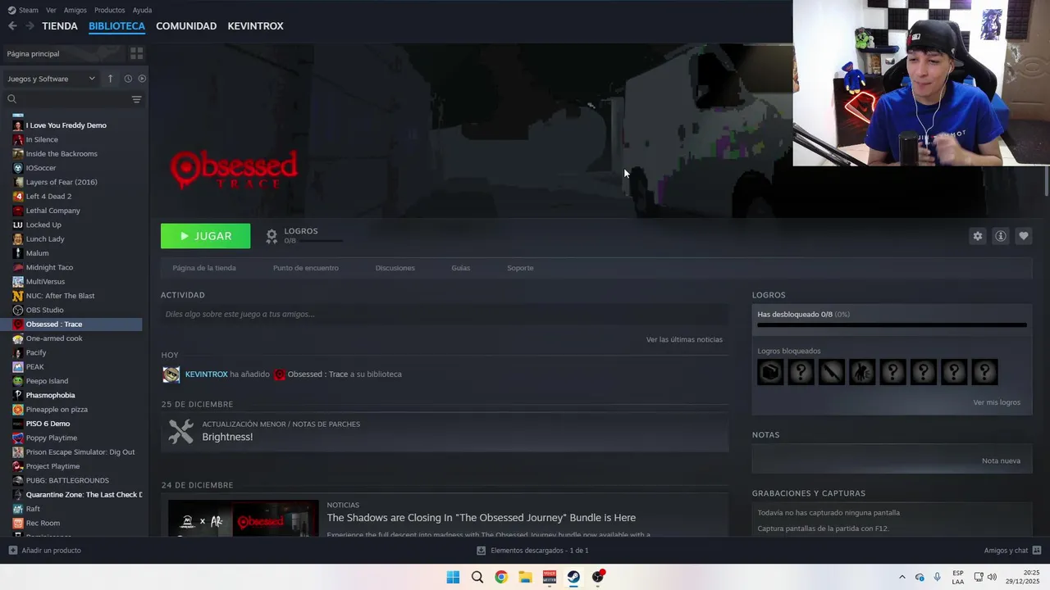Open game settings gear icon
Image resolution: width=1050 pixels, height=590 pixels.
click(977, 236)
